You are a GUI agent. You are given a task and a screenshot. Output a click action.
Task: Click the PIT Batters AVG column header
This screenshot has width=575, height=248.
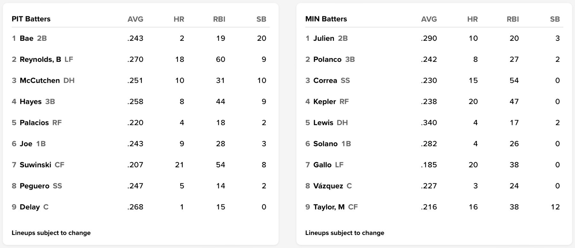tap(135, 19)
